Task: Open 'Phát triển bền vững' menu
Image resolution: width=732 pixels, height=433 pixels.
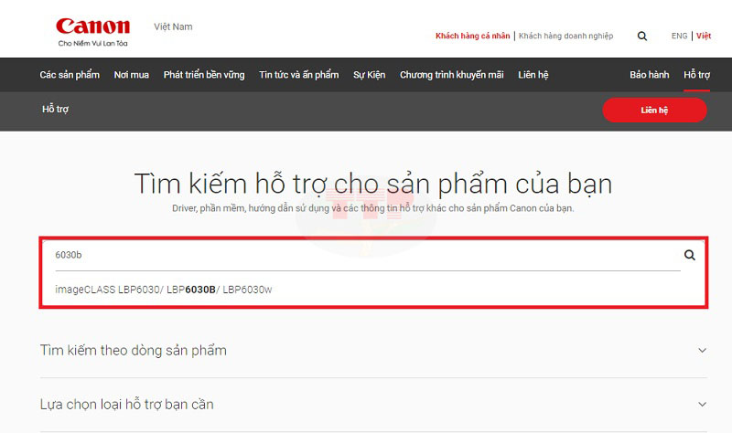Action: point(204,75)
